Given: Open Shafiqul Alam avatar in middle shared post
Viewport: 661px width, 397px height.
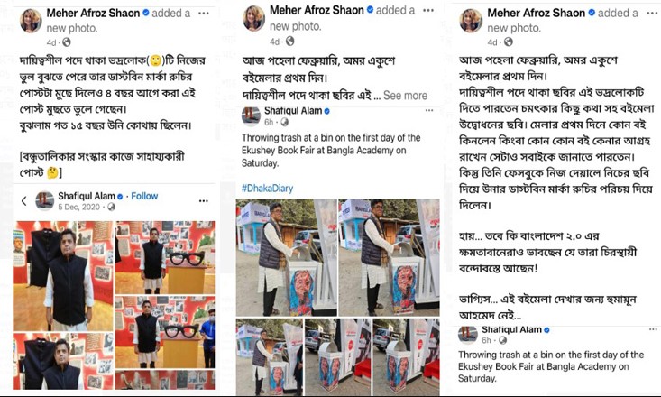Looking at the screenshot, I should click(x=251, y=116).
